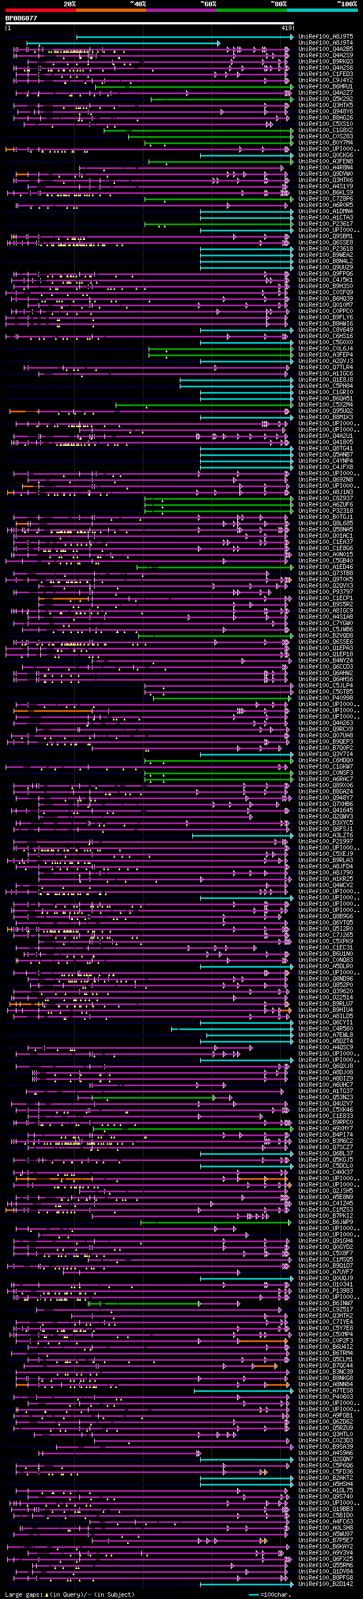Select hit label UniRef100_B8M1K3
363x1599 pixels.
coord(326,417)
